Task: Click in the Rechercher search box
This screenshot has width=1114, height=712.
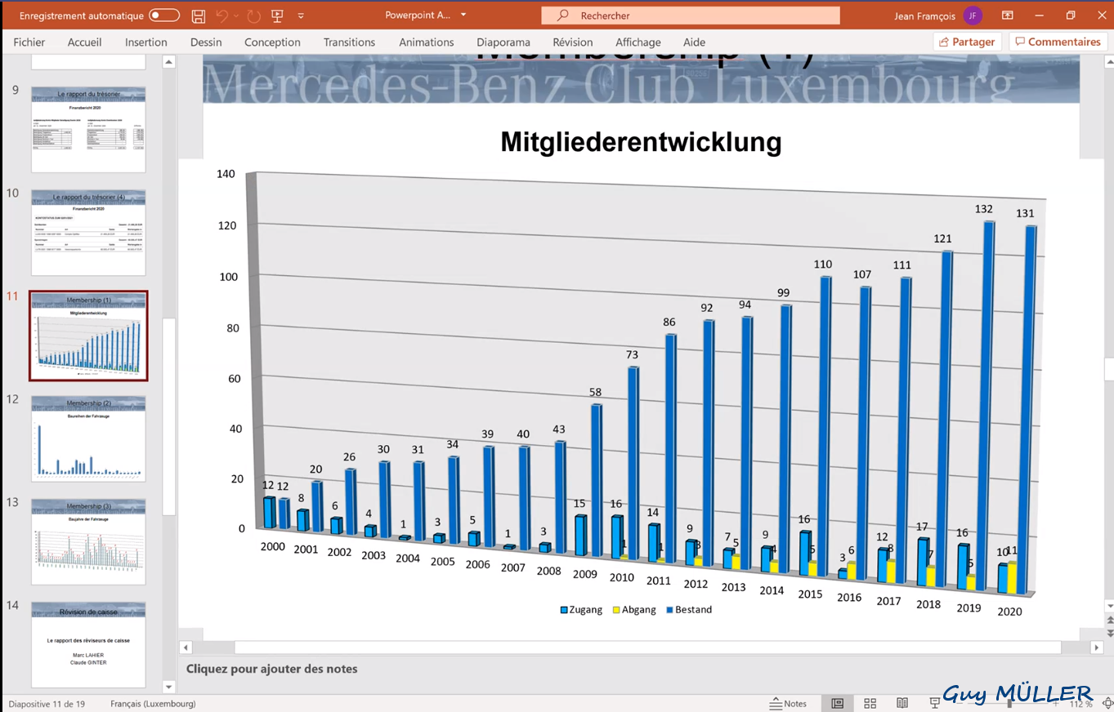Action: click(x=691, y=16)
